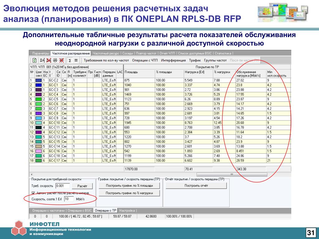
Task: Click total area cell 17870.00
Action: pos(139,169)
